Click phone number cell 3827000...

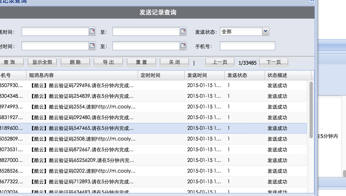(x=11, y=161)
